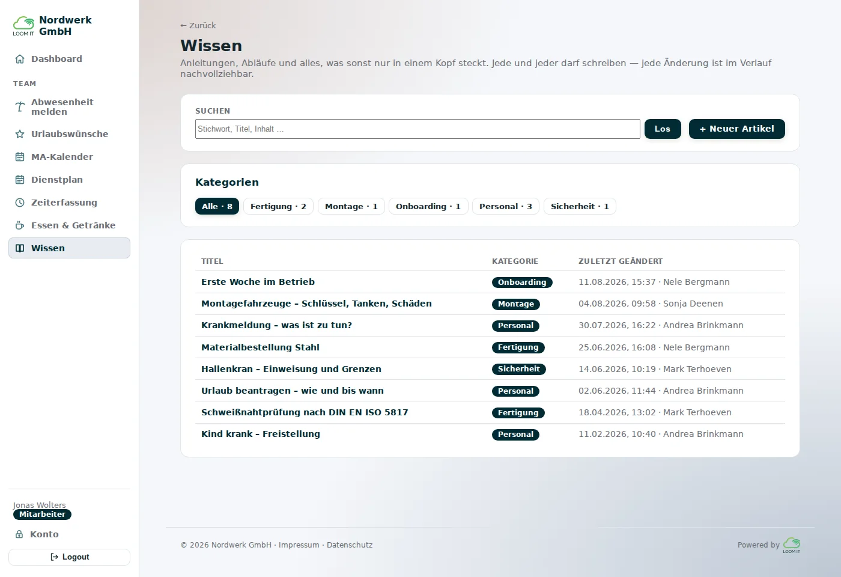Click the Zeiterfassung clock icon

[20, 203]
